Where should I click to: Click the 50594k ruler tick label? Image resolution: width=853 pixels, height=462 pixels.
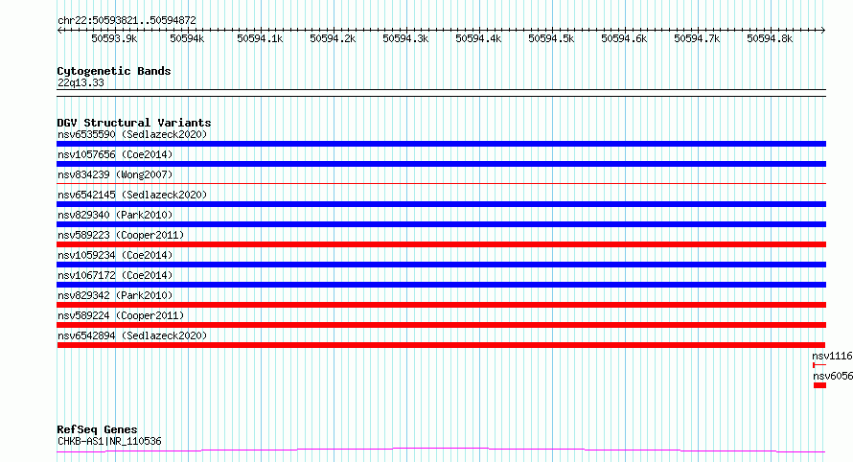point(187,39)
